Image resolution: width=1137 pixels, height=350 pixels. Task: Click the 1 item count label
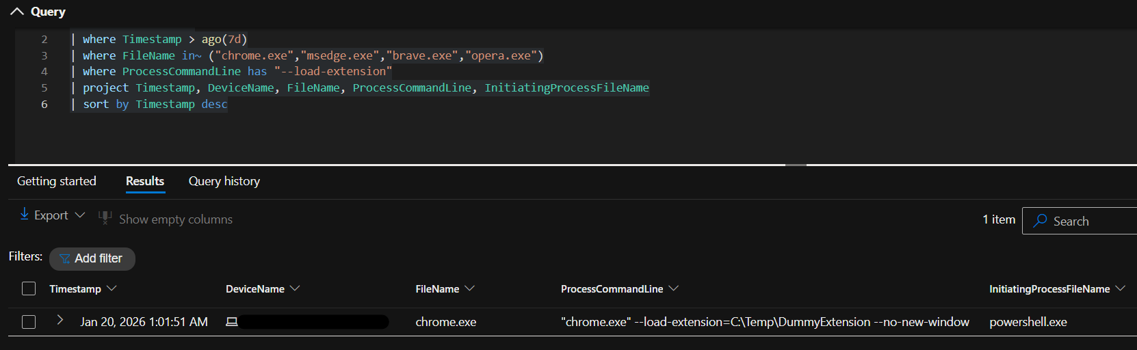coord(999,219)
